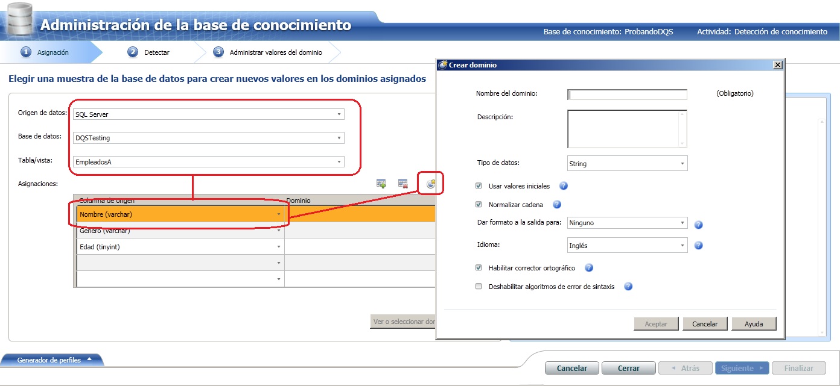Uncheck Usar valores iniciales
840x386 pixels.
coord(479,186)
